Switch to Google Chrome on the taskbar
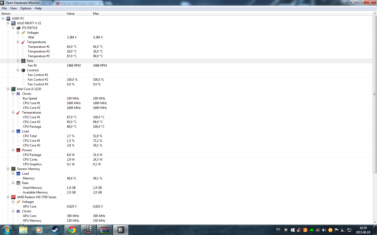Screen dimensions: 377x235 (72, 230)
